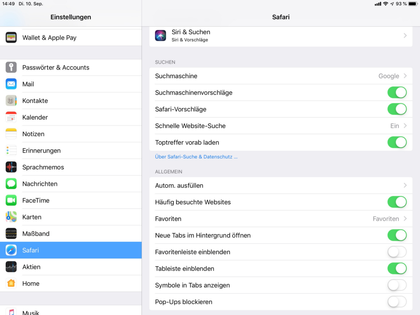Select Passwörter & Accounts in sidebar
This screenshot has width=420, height=315.
(x=56, y=68)
